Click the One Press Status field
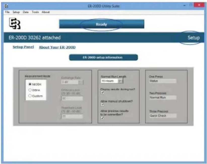This screenshot has height=164, width=207. (x=163, y=81)
